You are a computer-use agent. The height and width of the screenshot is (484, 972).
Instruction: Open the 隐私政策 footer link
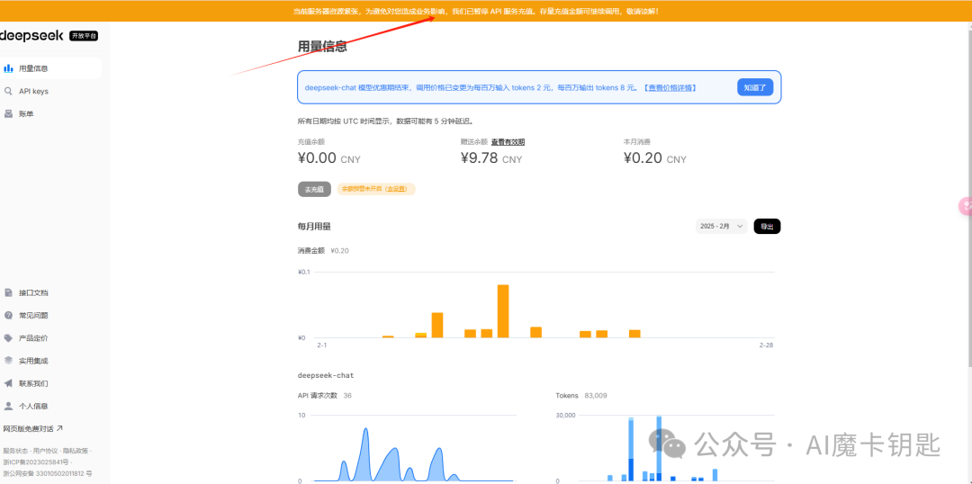point(76,451)
